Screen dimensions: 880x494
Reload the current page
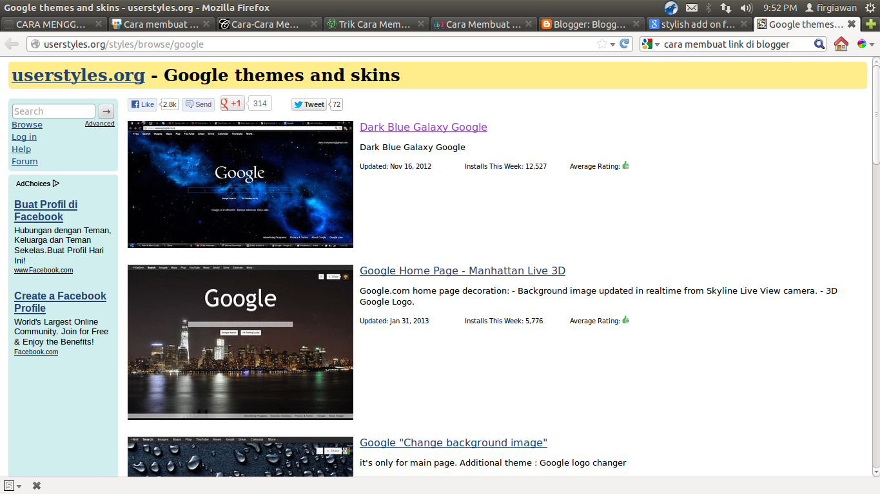(x=625, y=44)
